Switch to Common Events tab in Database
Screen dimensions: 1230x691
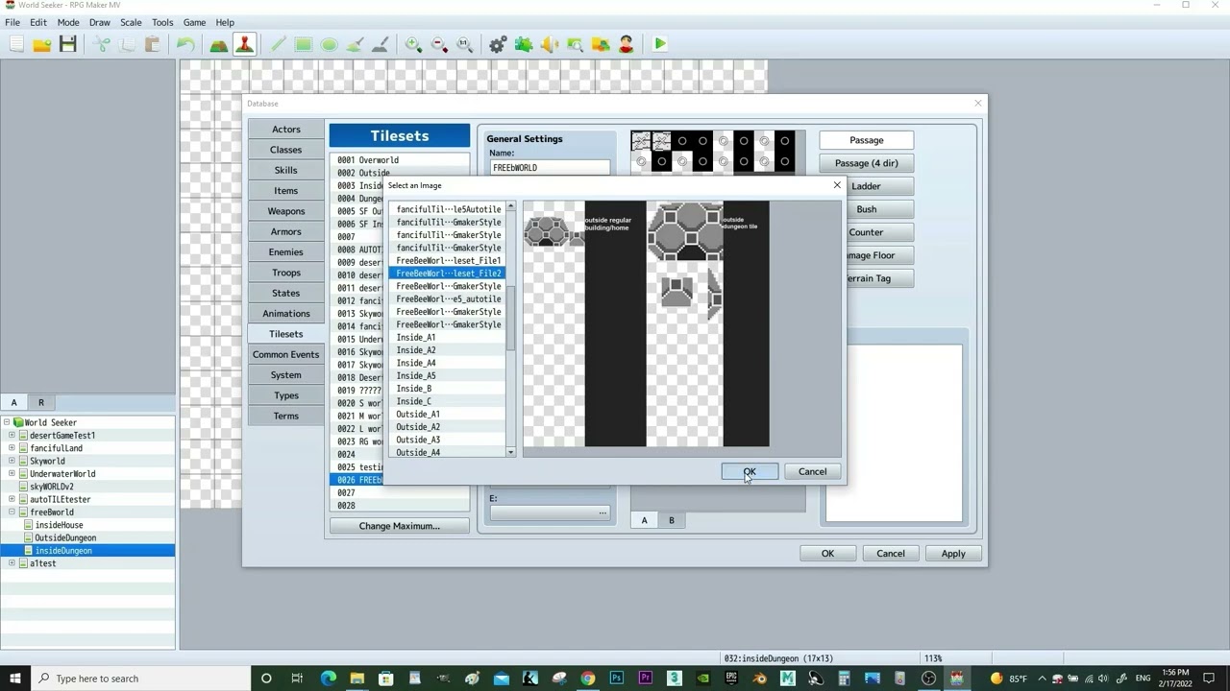(285, 354)
